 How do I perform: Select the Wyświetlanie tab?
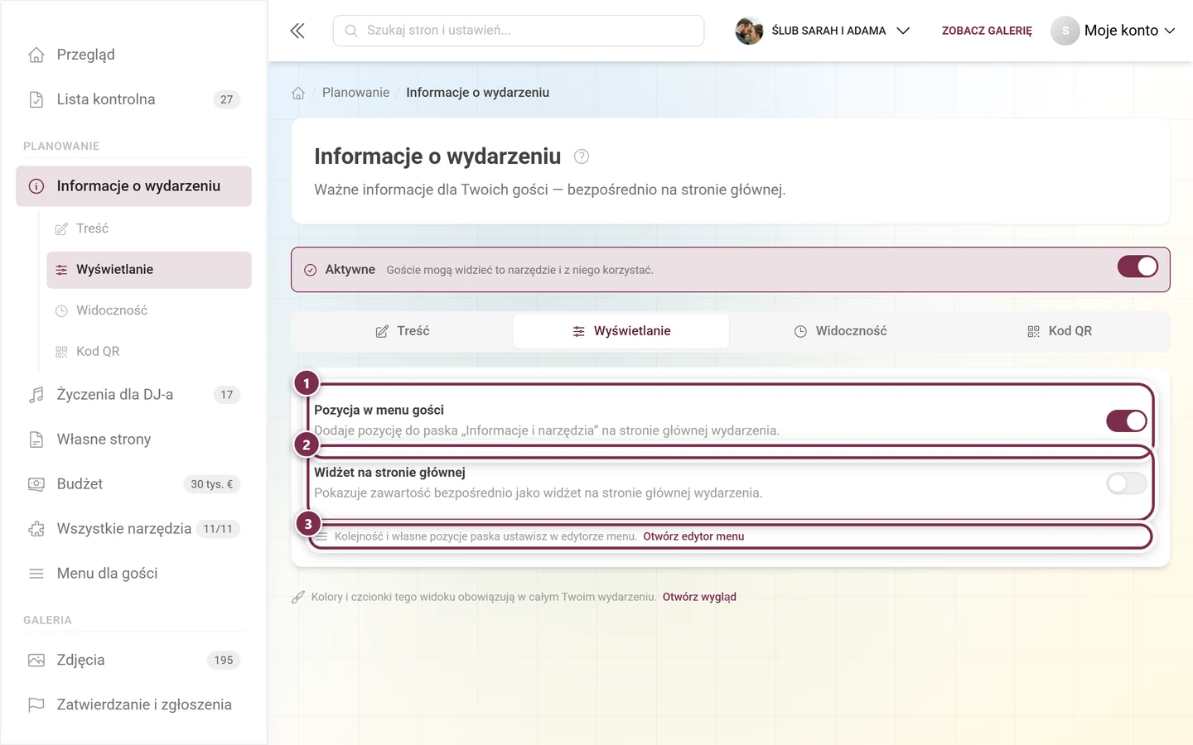[x=621, y=331]
